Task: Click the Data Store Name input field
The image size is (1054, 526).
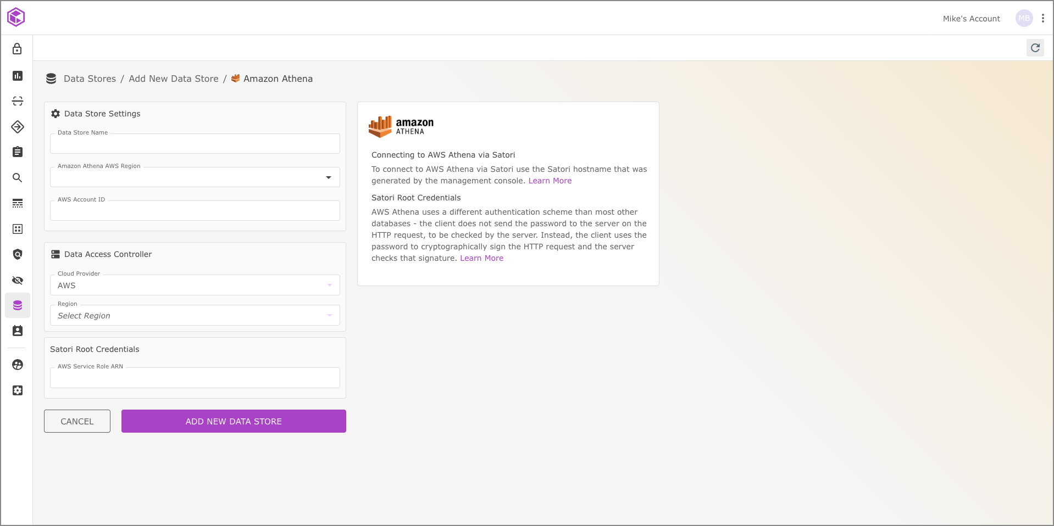Action: (x=195, y=144)
